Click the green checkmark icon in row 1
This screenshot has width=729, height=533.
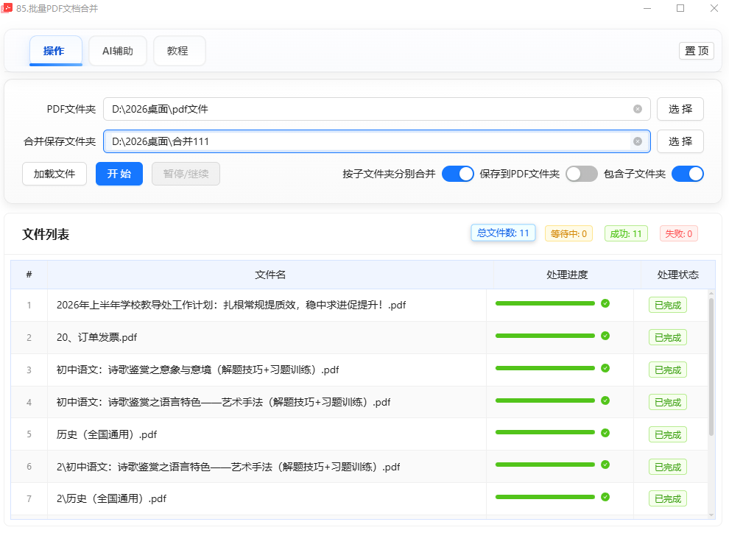[605, 303]
